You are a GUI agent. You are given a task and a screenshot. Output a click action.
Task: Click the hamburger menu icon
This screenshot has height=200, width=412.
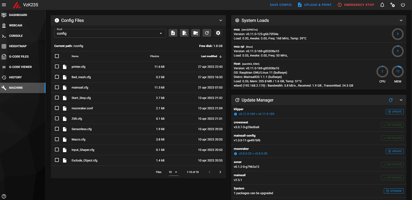point(4,5)
